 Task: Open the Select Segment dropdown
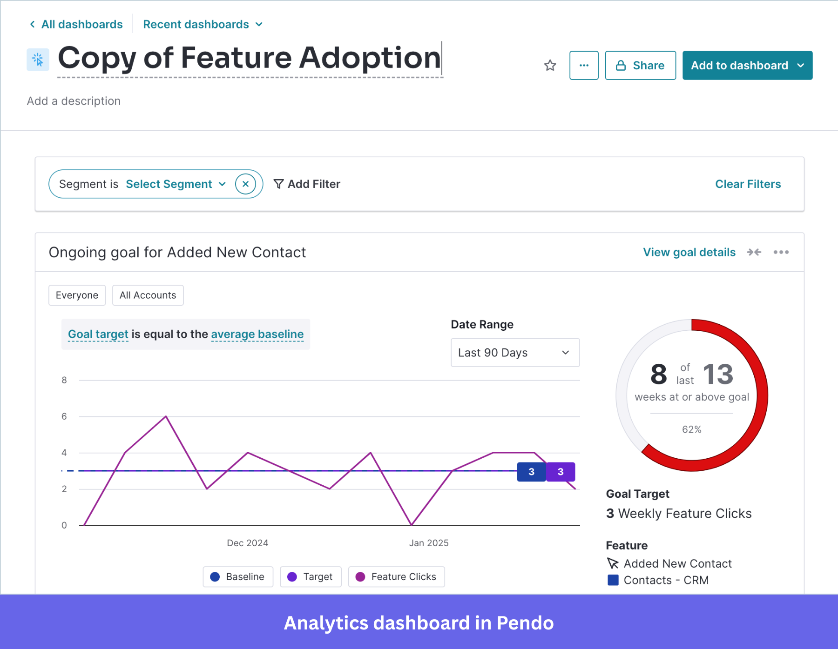point(176,184)
